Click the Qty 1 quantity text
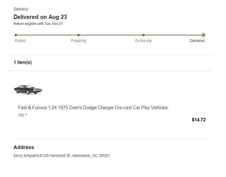The height and width of the screenshot is (177, 226). [23, 115]
